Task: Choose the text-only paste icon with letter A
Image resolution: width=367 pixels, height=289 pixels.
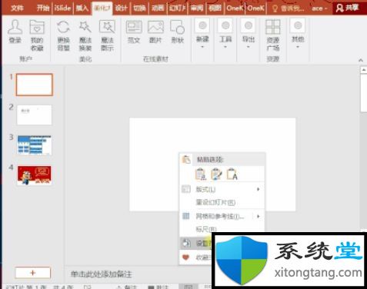Action: tap(232, 174)
